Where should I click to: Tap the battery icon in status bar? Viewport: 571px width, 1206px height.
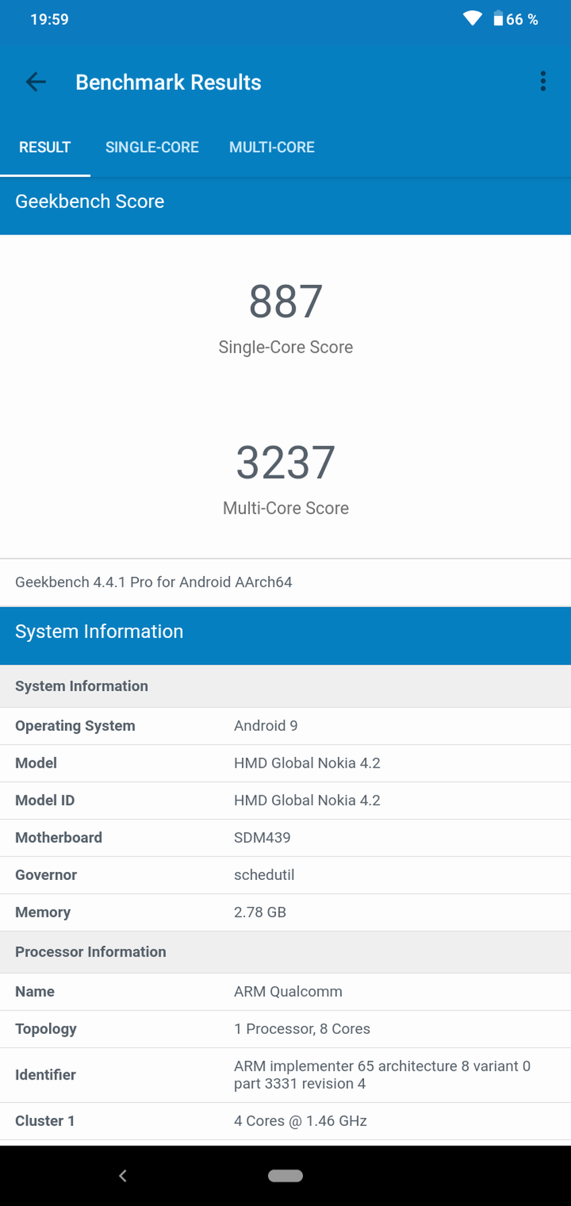point(498,19)
